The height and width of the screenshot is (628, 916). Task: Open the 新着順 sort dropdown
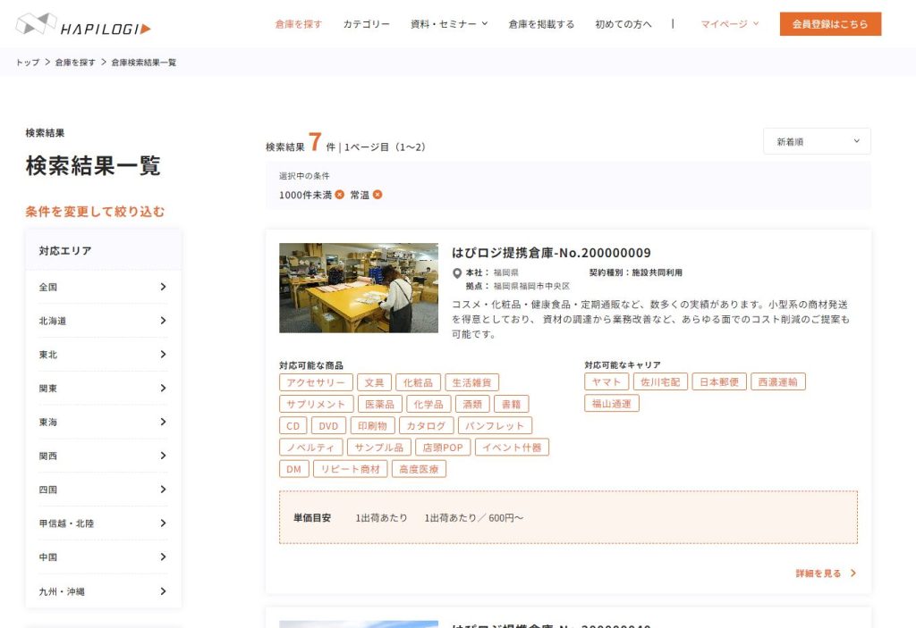(x=817, y=141)
